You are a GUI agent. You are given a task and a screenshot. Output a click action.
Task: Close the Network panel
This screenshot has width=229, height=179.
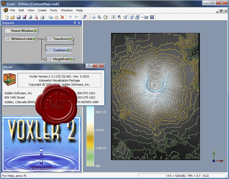pos(79,23)
